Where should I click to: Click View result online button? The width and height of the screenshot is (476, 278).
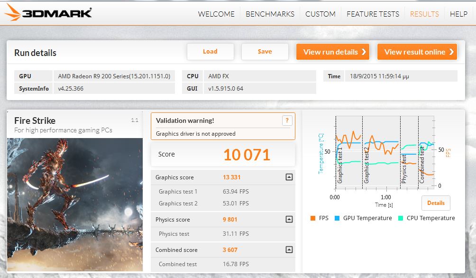click(417, 52)
